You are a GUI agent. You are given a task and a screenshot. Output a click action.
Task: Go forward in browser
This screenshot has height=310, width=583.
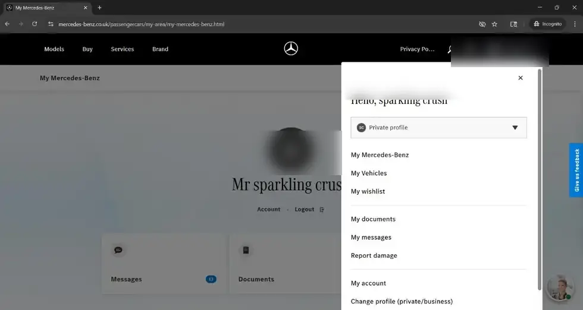click(x=21, y=24)
